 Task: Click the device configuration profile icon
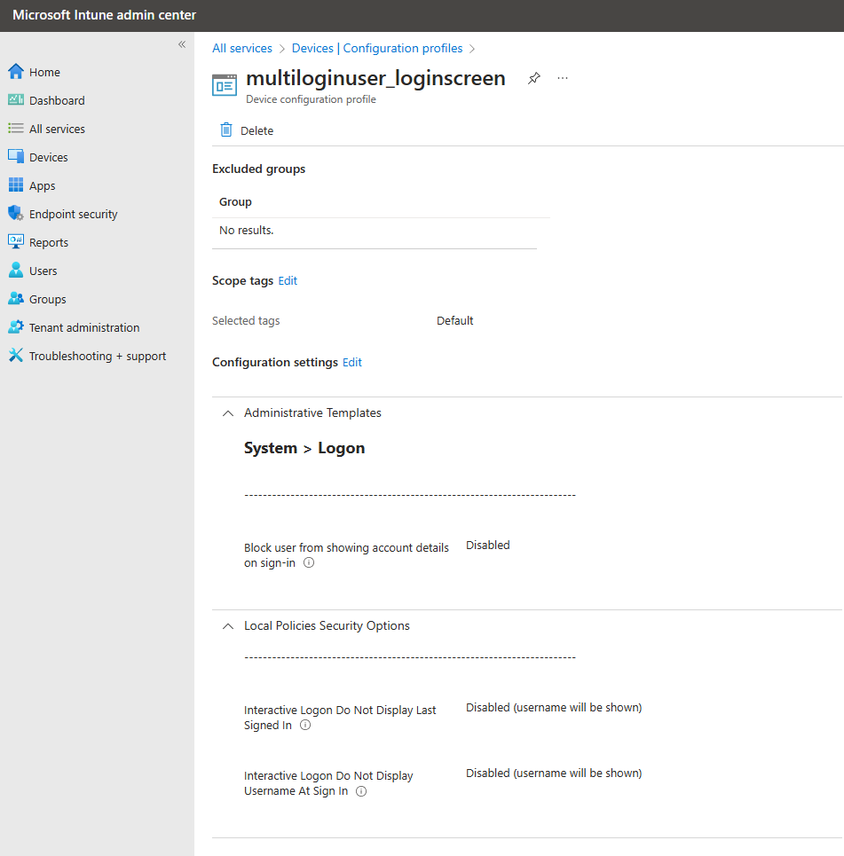tap(225, 85)
